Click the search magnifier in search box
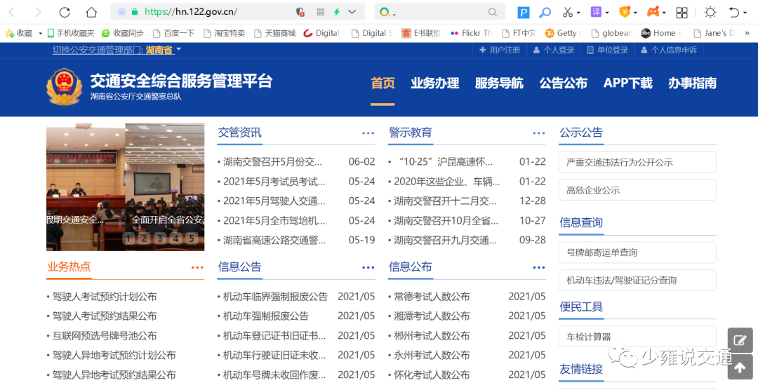 tap(492, 12)
